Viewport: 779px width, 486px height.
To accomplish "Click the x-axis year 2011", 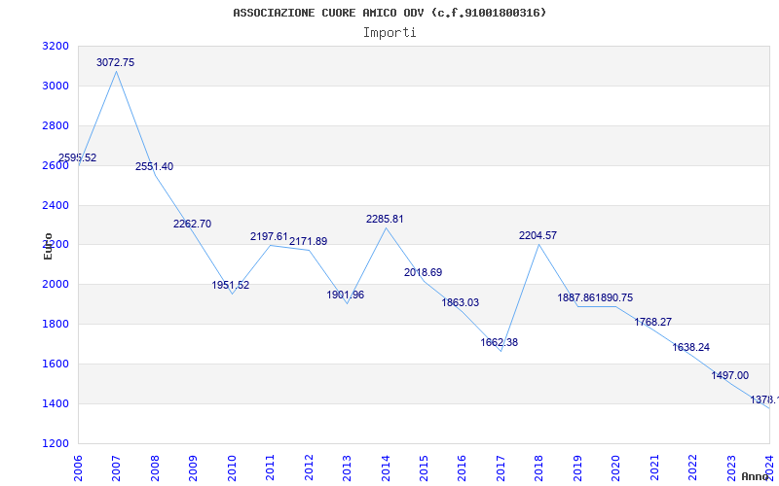I will (x=271, y=468).
